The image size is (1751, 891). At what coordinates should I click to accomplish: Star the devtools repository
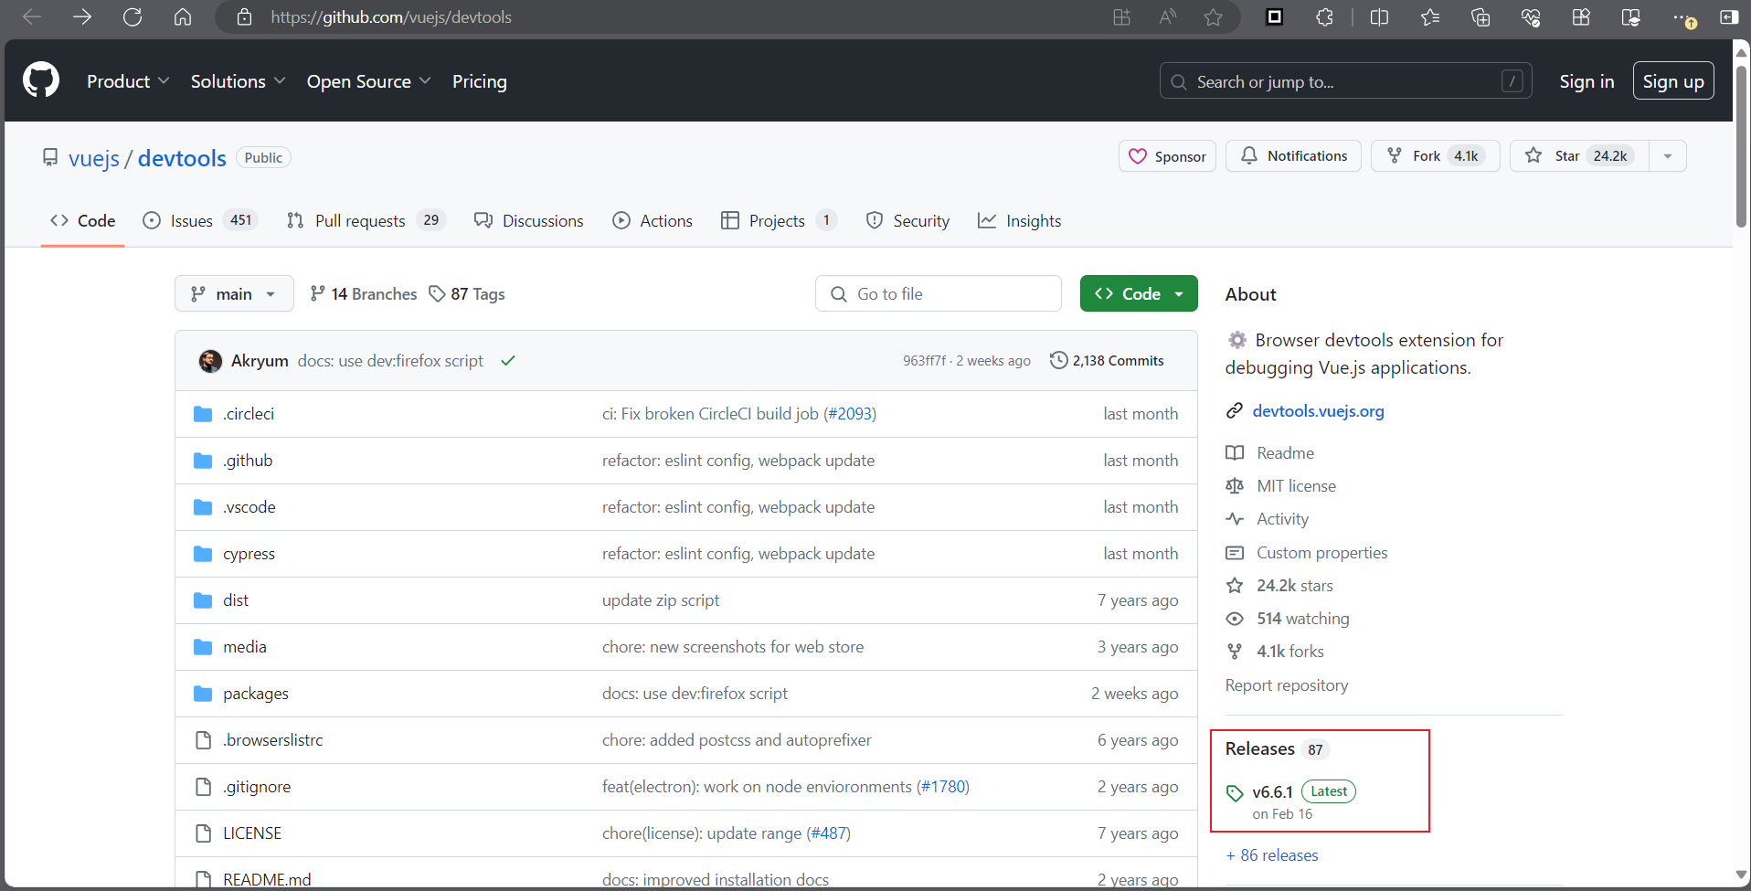1579,156
